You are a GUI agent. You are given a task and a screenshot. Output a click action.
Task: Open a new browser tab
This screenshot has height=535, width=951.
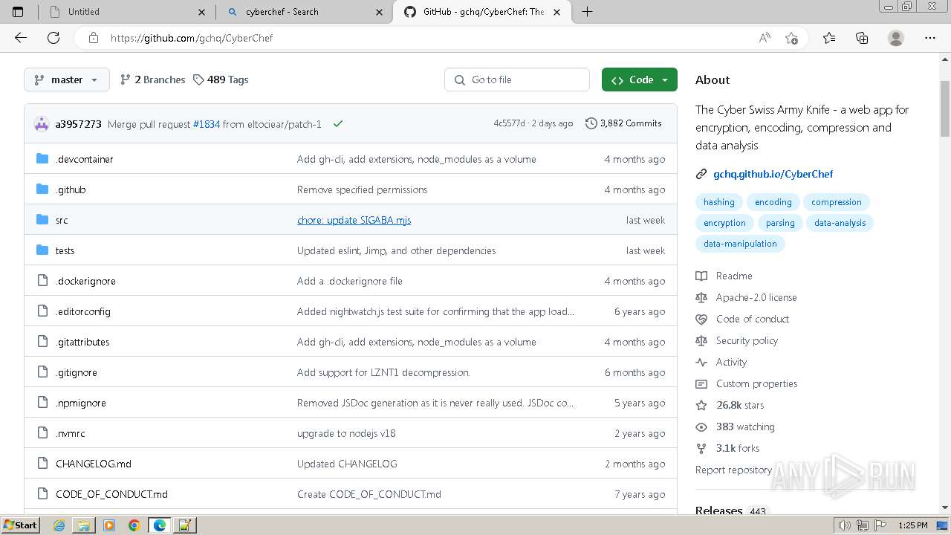pos(587,12)
